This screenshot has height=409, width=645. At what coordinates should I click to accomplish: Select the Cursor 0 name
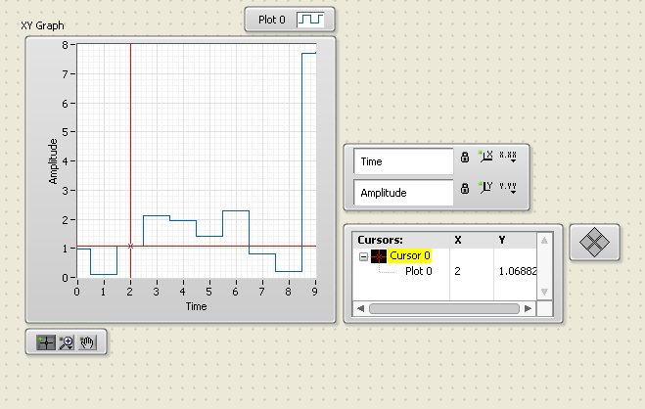pos(410,255)
